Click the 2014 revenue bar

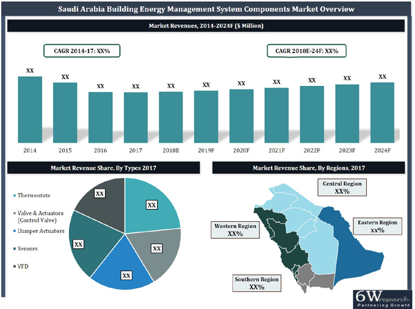(30, 110)
